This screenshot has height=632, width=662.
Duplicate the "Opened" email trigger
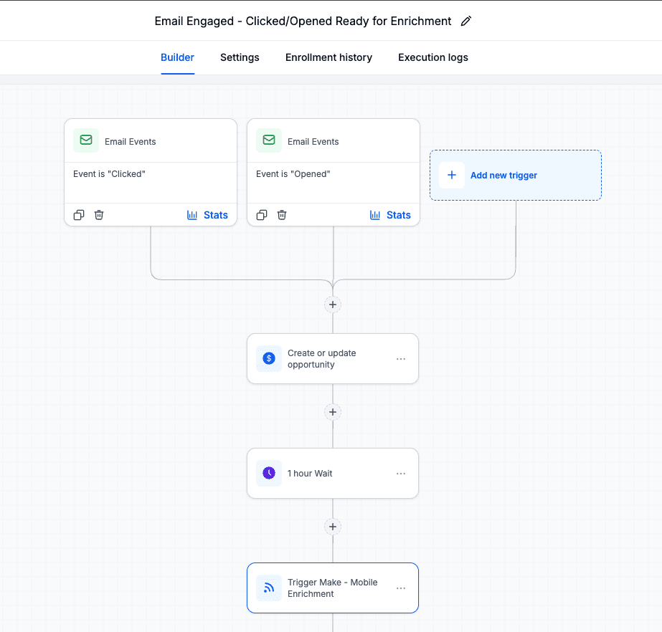[262, 215]
